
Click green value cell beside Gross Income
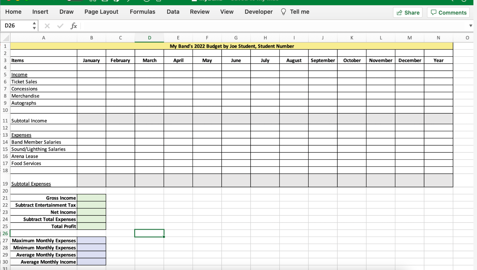click(92, 198)
